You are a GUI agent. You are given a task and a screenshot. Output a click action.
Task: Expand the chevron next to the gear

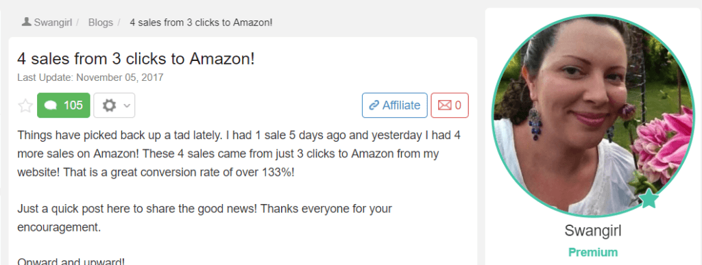coord(127,106)
